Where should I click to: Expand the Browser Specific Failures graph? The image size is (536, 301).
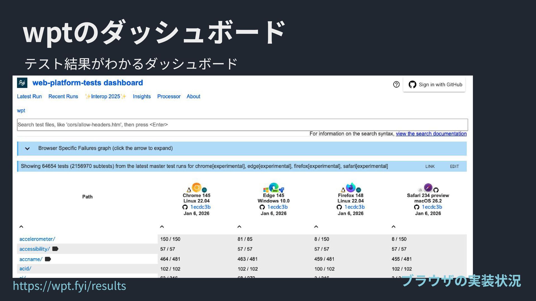[x=27, y=149]
